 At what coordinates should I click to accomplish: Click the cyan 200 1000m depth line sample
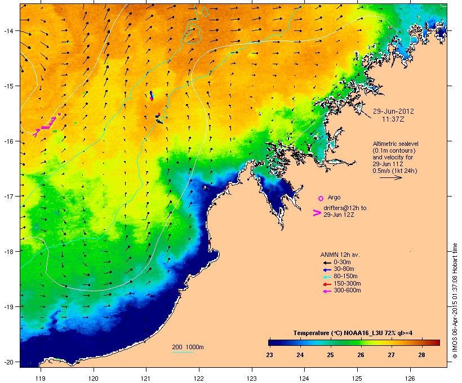click(x=183, y=352)
